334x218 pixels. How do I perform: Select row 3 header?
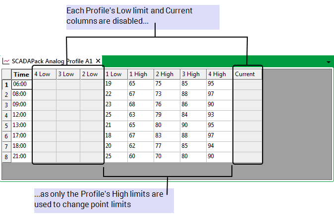click(x=6, y=105)
